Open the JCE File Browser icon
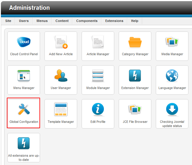The height and width of the screenshot is (165, 192). (x=135, y=110)
